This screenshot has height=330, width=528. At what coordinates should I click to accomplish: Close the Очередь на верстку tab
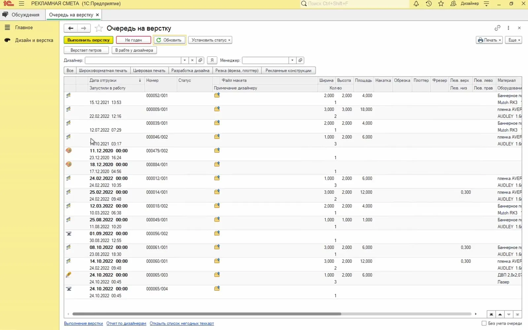97,15
